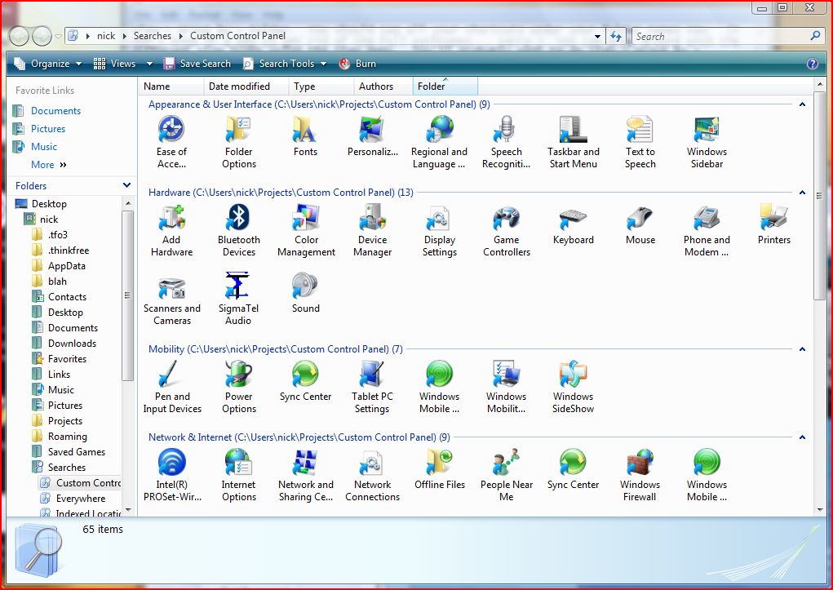Collapse the Hardware group chevron
This screenshot has height=590, width=833.
pyautogui.click(x=802, y=193)
